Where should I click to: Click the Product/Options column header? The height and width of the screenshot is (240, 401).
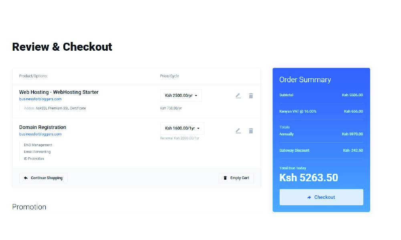[33, 76]
